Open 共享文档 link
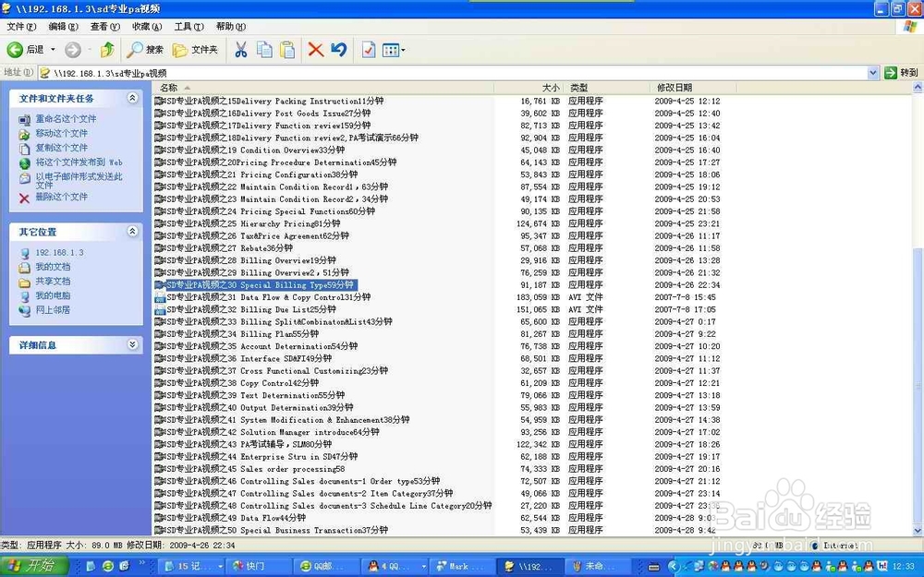Viewport: 924px width, 577px height. tap(53, 282)
